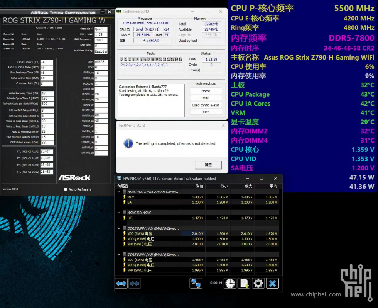Click chip icon of ASUS EC: ASUS group

[x=125, y=213]
